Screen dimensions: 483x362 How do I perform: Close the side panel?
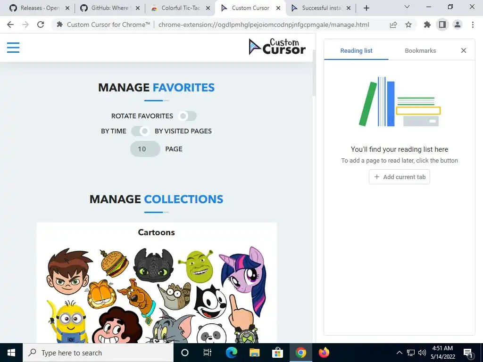tap(464, 50)
